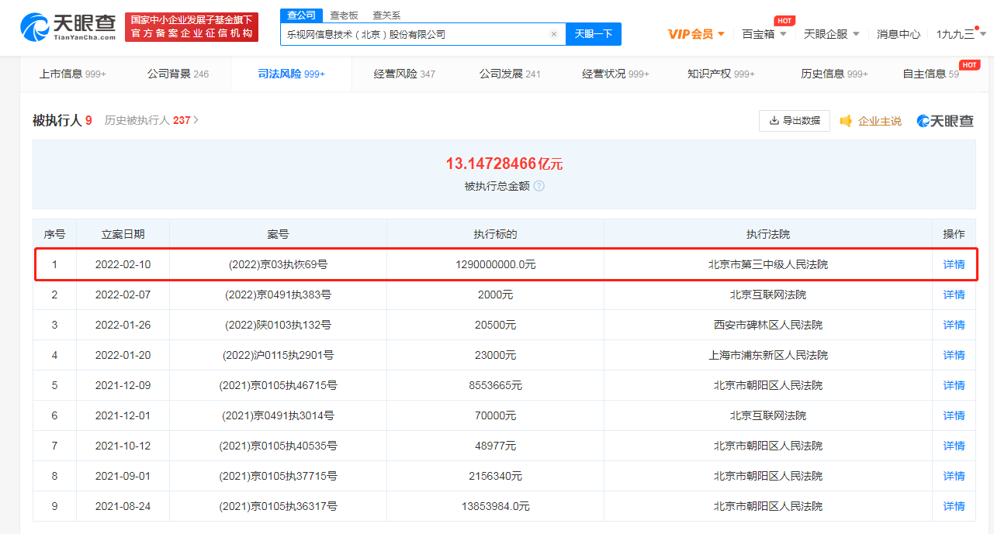
Task: Click 天眼一下 search button
Action: (x=594, y=34)
